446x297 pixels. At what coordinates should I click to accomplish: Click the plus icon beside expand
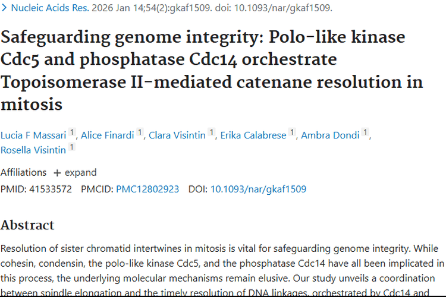click(x=57, y=173)
